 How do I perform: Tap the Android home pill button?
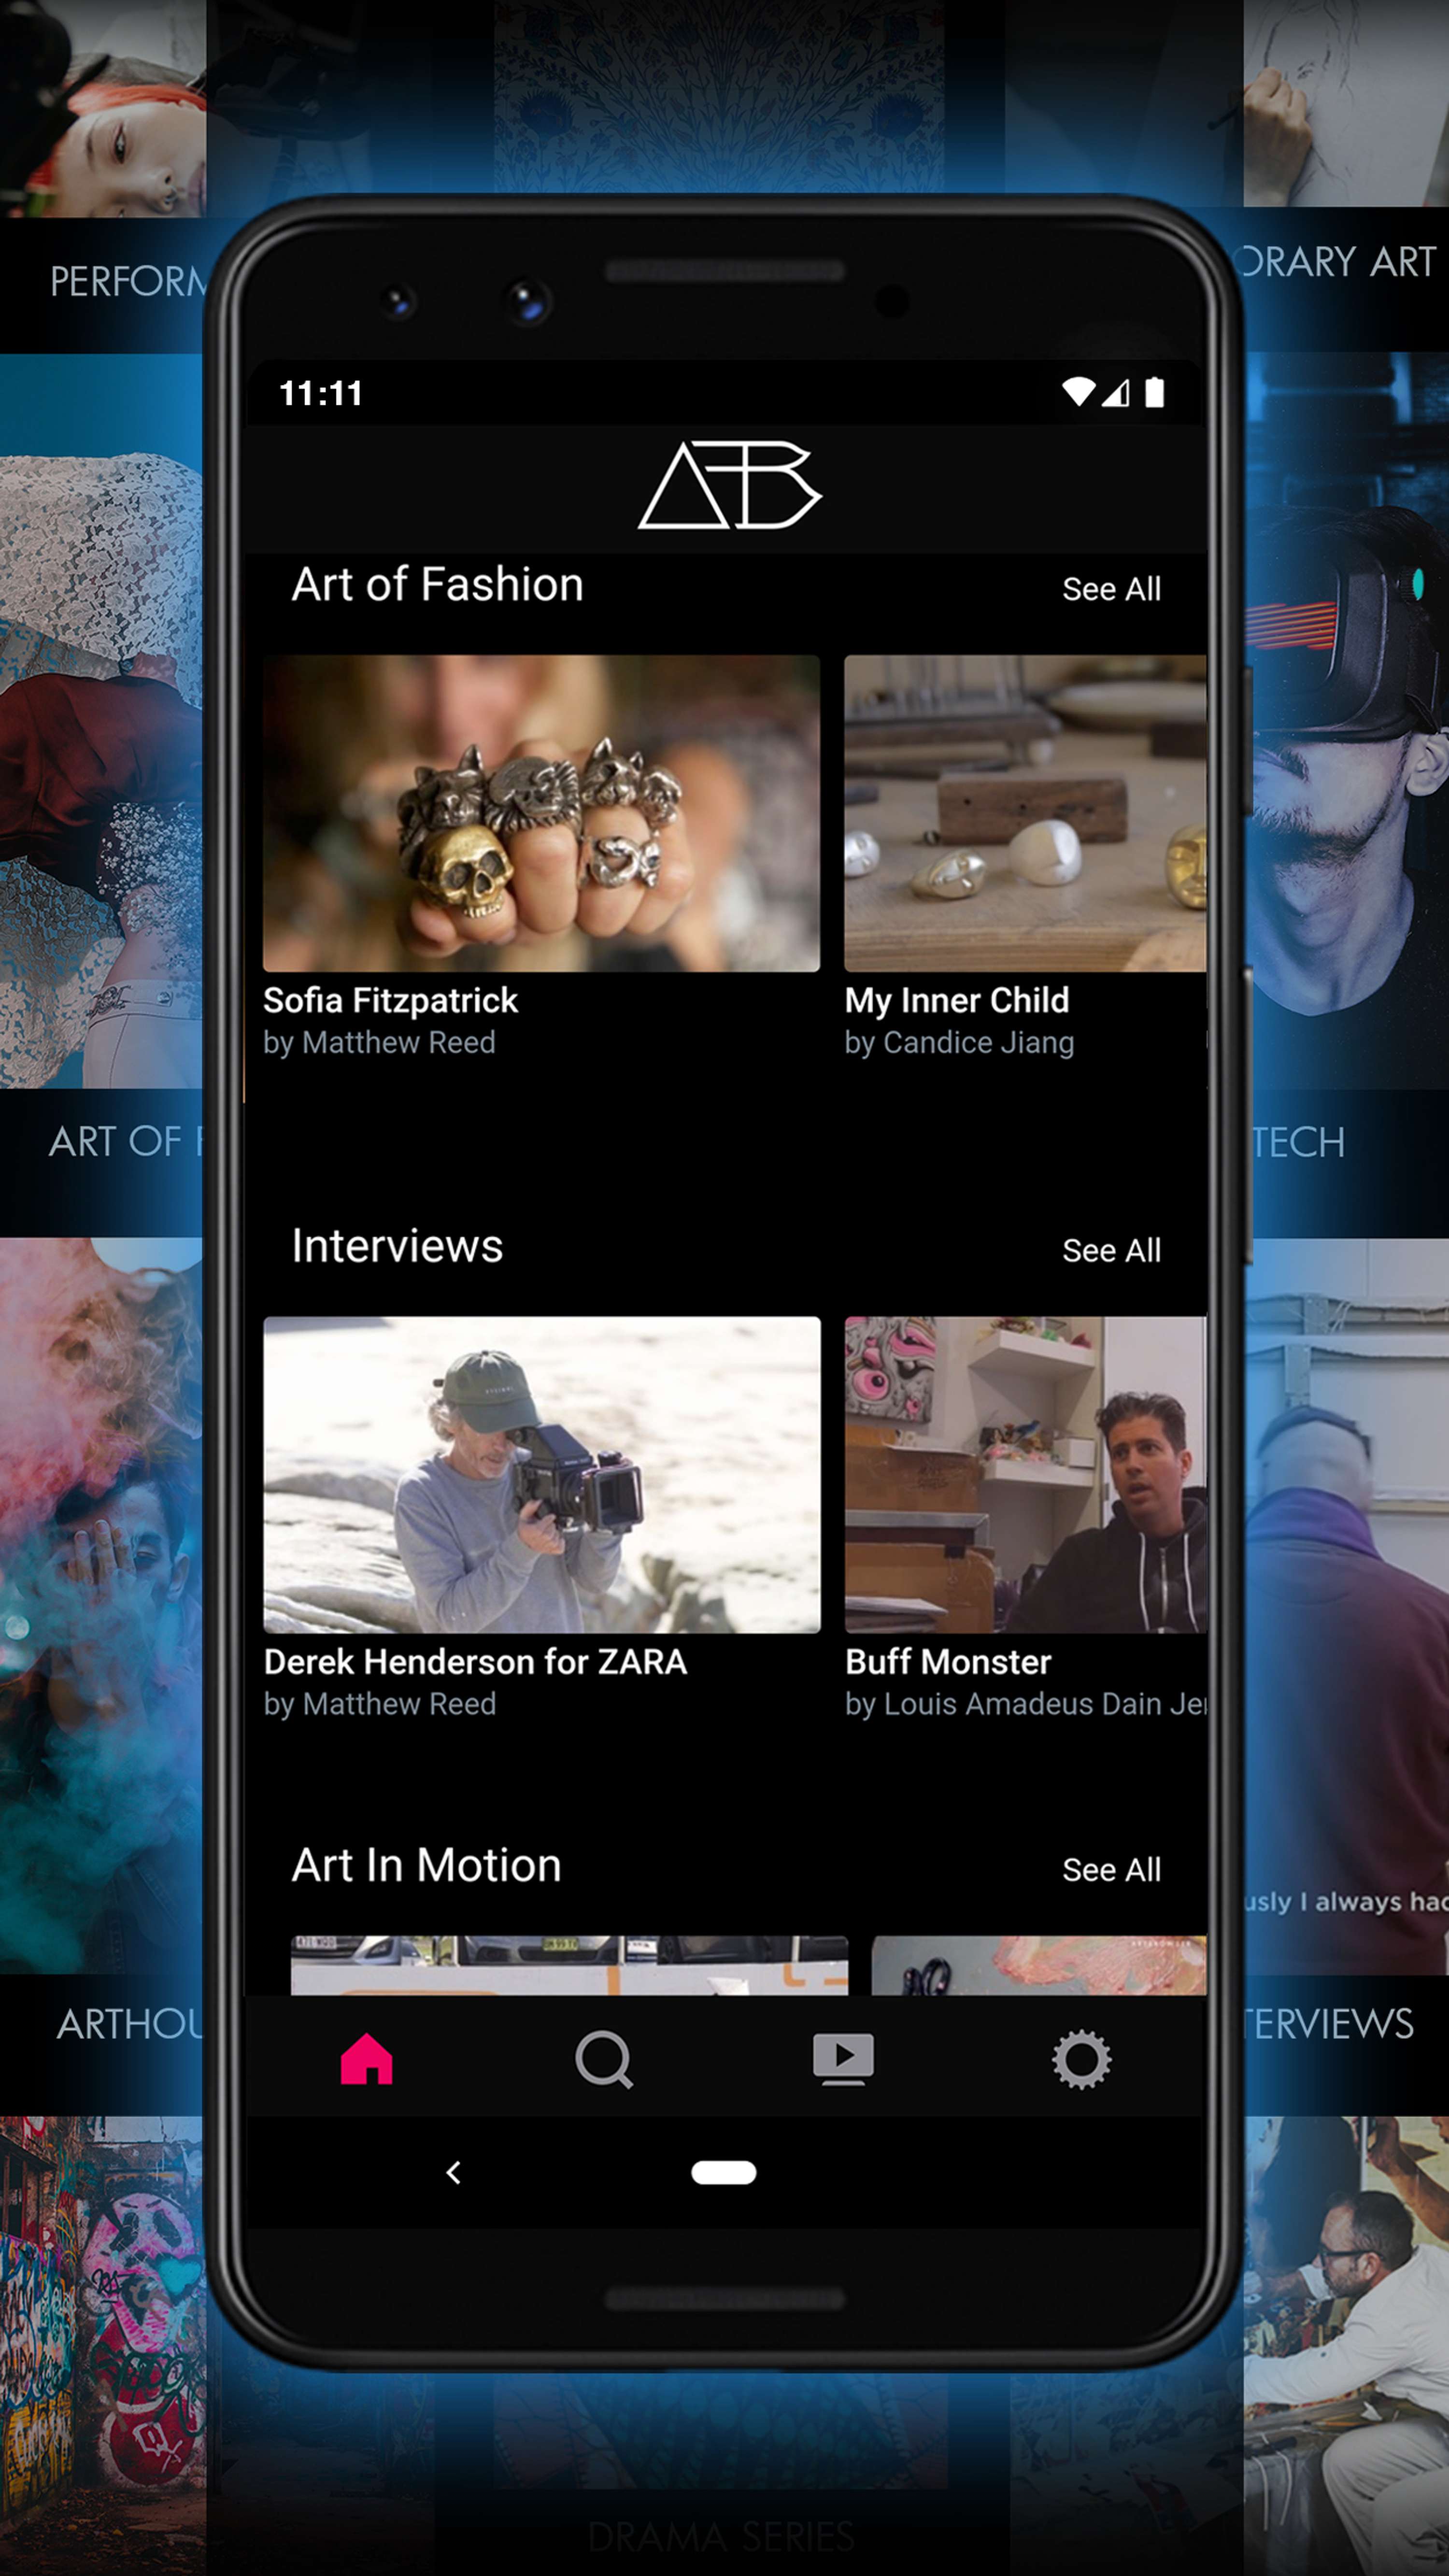point(724,2172)
